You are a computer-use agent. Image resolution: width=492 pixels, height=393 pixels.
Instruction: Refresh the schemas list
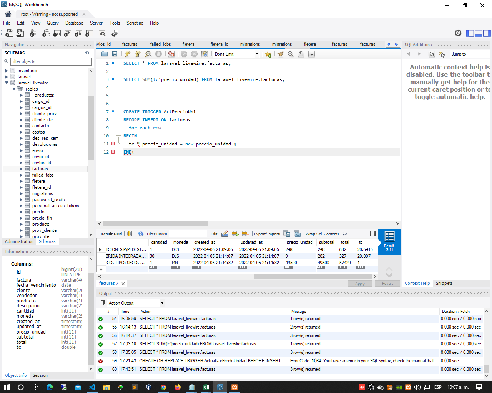point(87,53)
